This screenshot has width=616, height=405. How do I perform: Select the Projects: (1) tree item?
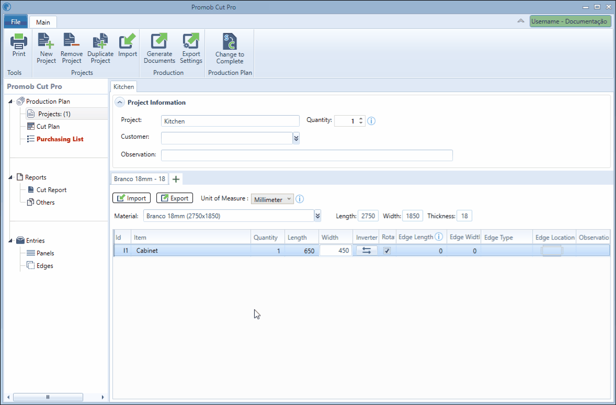click(54, 114)
